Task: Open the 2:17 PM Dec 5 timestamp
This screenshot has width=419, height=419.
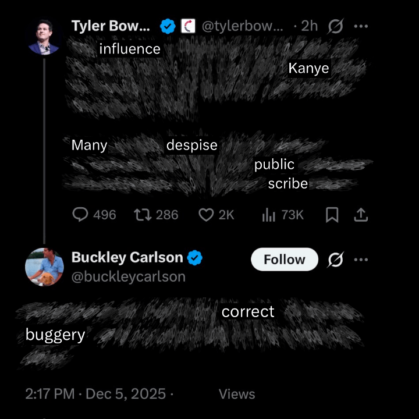Action: [95, 394]
